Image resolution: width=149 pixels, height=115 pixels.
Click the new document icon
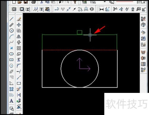point(14,2)
